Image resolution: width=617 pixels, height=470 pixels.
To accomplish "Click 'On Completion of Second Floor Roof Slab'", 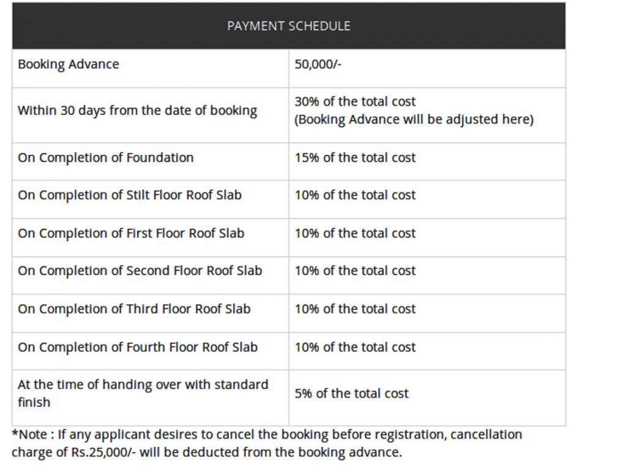I will 140,270.
